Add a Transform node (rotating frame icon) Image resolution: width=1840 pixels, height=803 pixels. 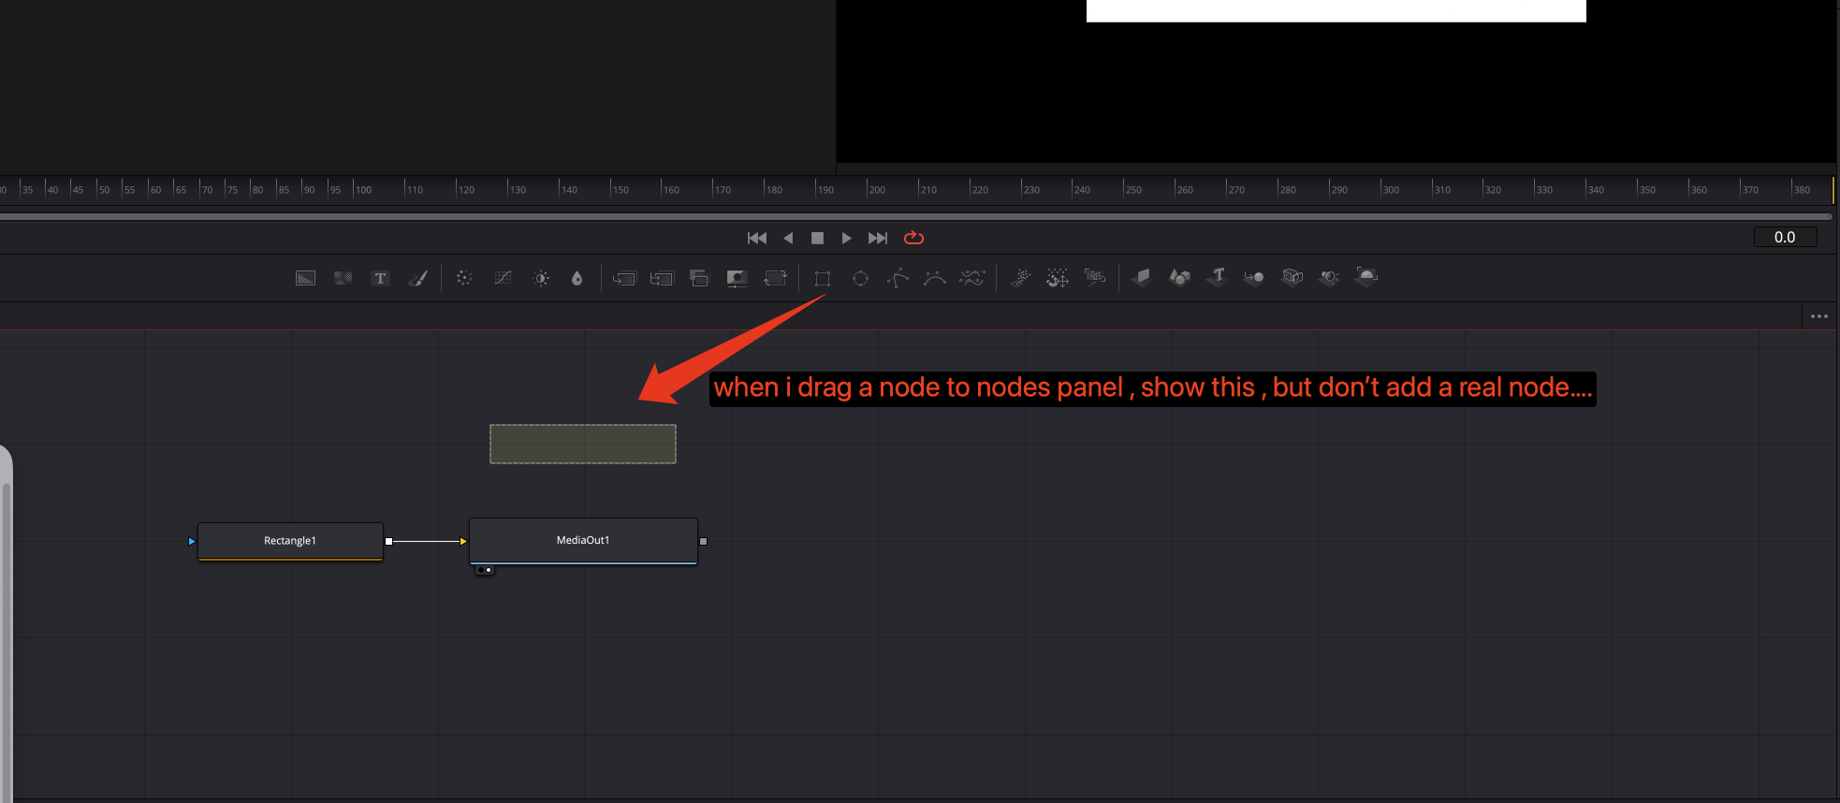775,278
